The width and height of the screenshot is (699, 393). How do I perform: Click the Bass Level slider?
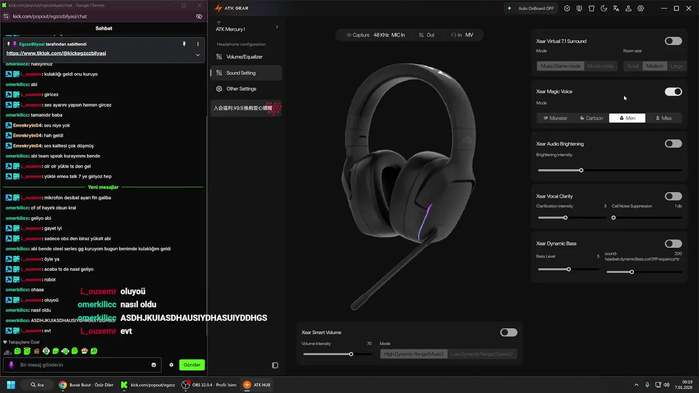(x=568, y=269)
